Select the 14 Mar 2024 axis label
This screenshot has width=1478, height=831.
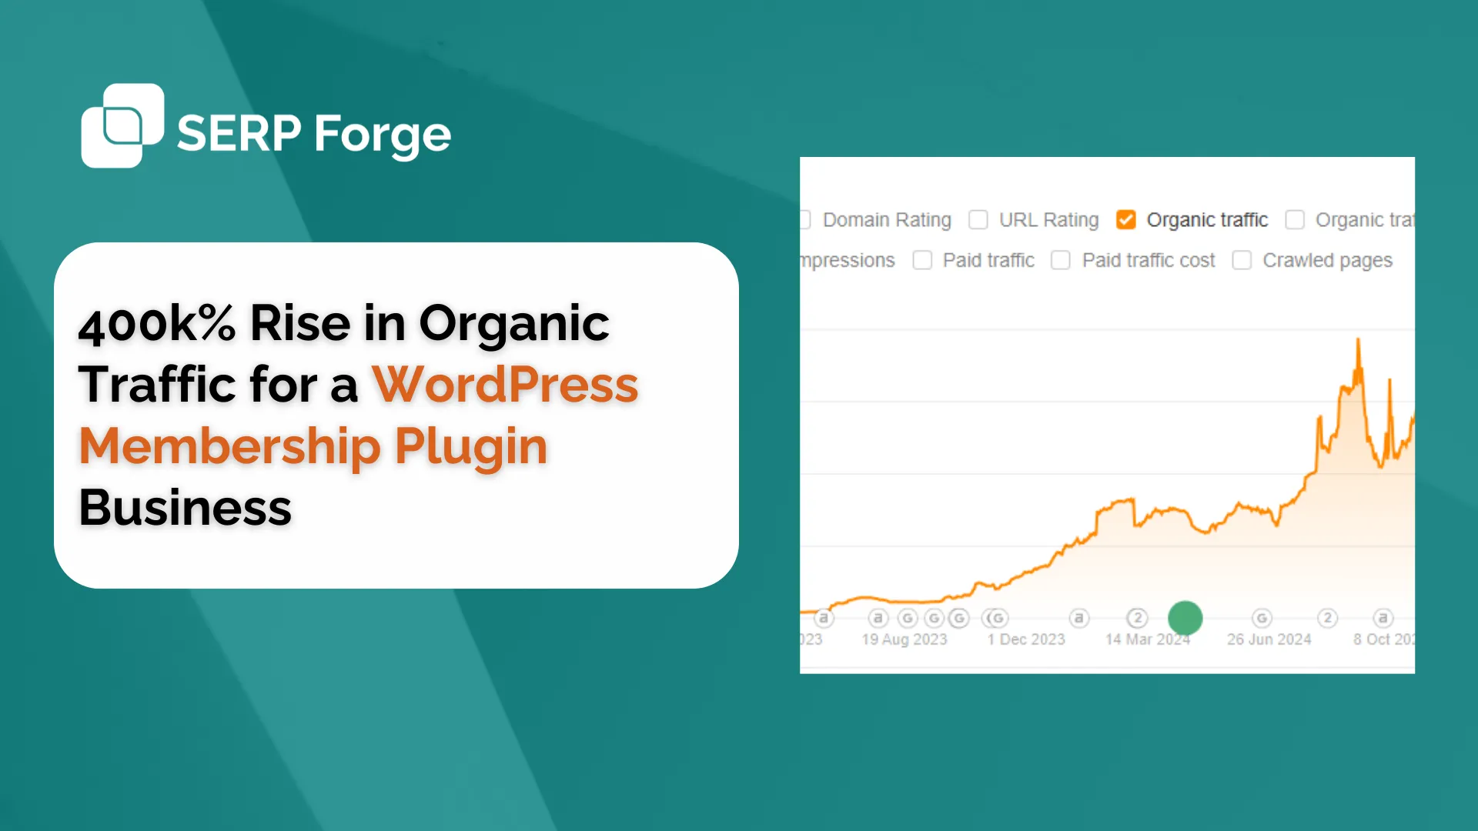point(1144,638)
